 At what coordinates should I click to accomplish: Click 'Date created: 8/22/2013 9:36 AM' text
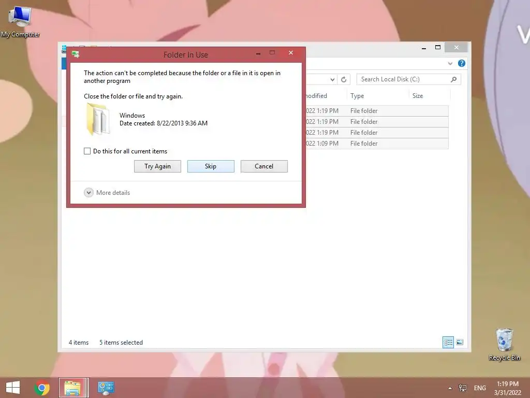point(164,123)
